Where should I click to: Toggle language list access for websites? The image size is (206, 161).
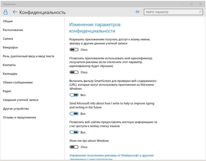pyautogui.click(x=74, y=132)
